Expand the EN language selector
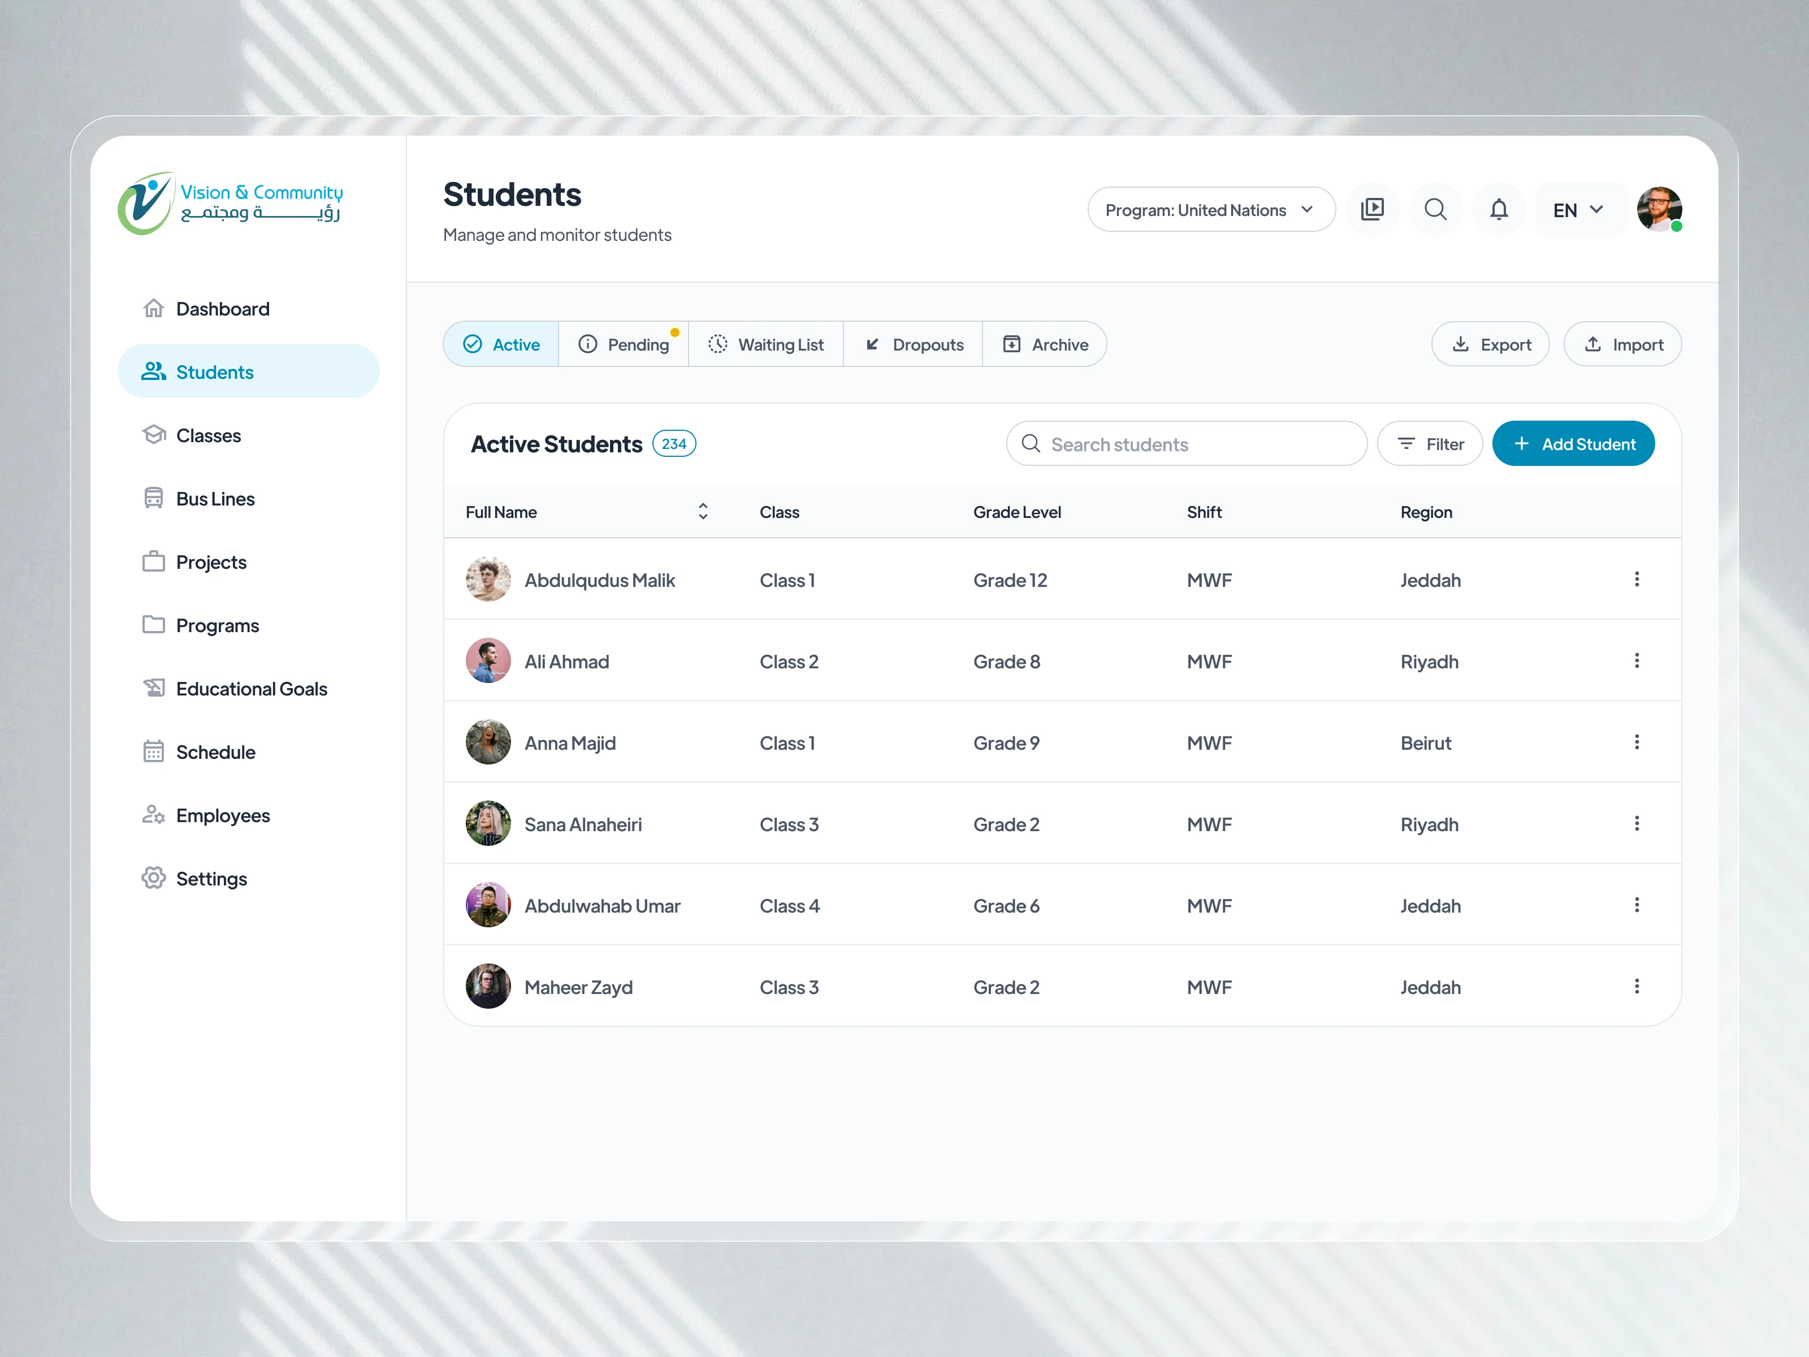The width and height of the screenshot is (1809, 1357). [1578, 209]
